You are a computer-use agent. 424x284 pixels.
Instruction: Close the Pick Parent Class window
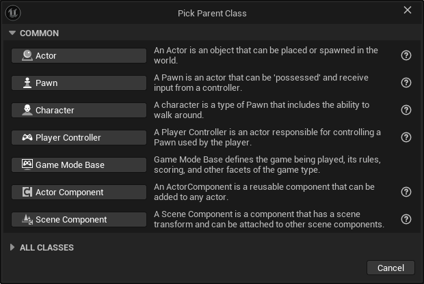tap(408, 10)
